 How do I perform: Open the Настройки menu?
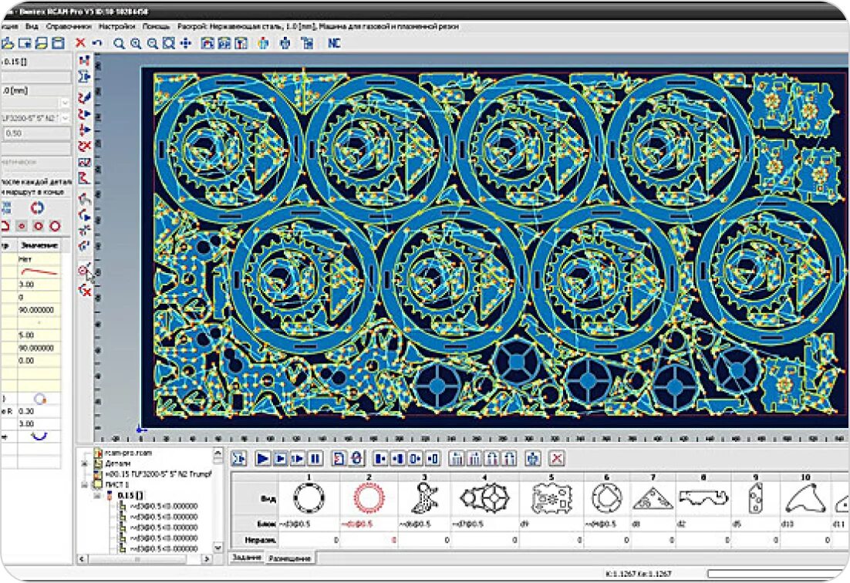pos(116,26)
